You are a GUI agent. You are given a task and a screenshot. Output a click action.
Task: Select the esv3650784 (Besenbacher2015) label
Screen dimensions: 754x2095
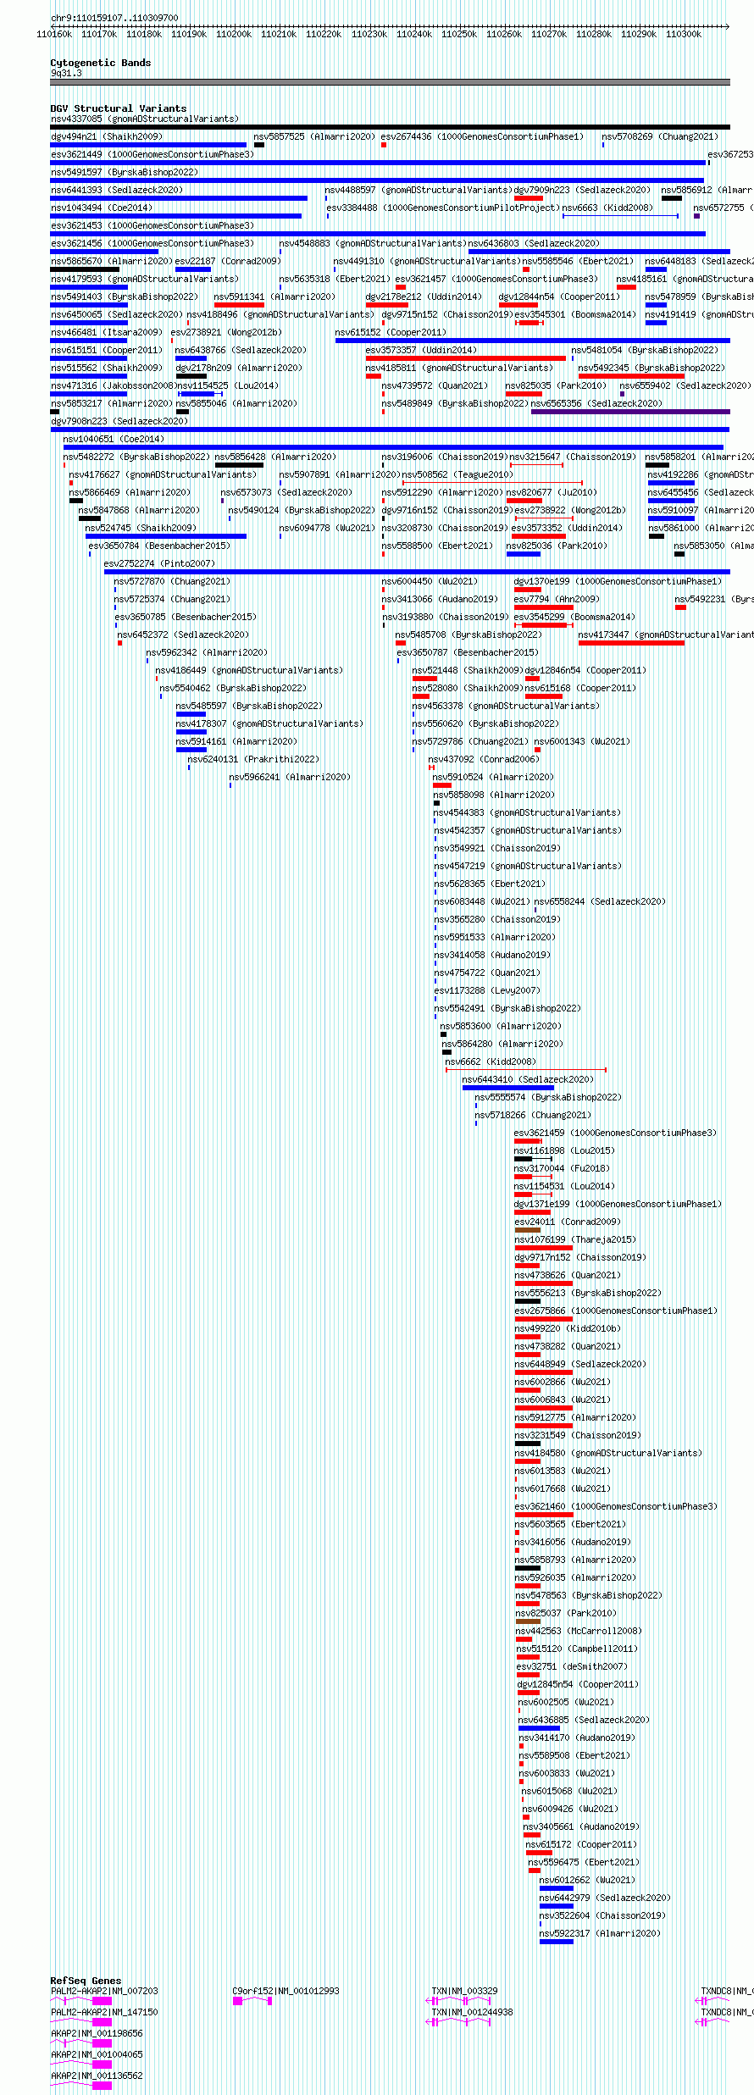(159, 546)
